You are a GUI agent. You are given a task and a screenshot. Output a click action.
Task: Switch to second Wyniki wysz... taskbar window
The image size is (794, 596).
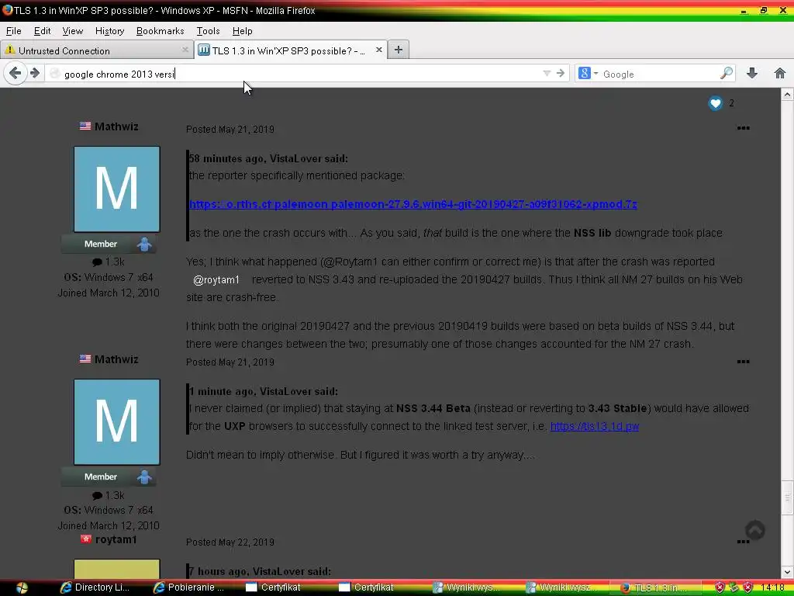[560, 587]
